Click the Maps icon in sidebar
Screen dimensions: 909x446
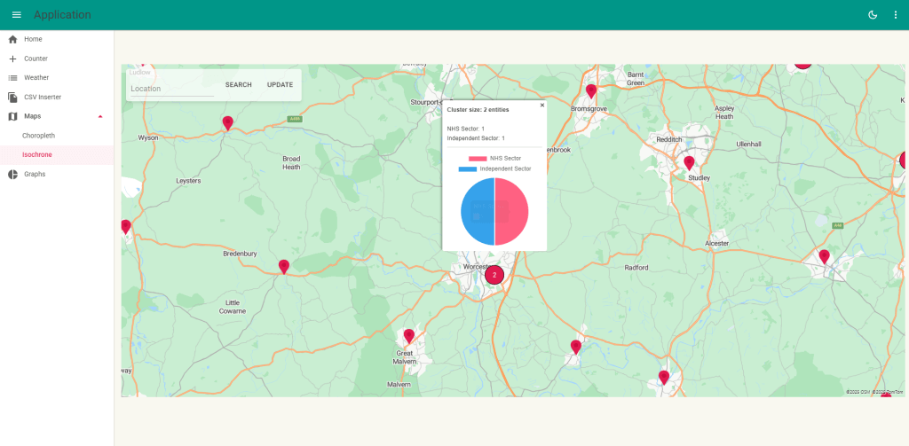click(x=12, y=116)
